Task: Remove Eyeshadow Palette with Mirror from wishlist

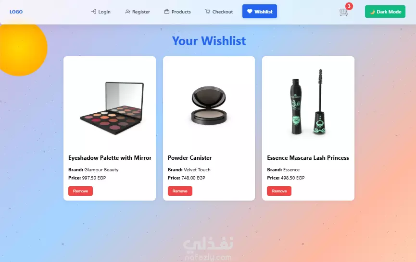Action: tap(80, 191)
